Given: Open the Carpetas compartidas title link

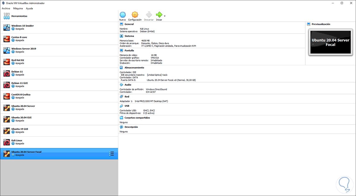Looking at the screenshot, I should pyautogui.click(x=137, y=117).
